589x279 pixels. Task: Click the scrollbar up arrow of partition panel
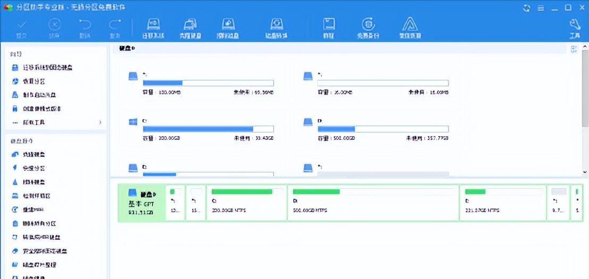coord(585,47)
